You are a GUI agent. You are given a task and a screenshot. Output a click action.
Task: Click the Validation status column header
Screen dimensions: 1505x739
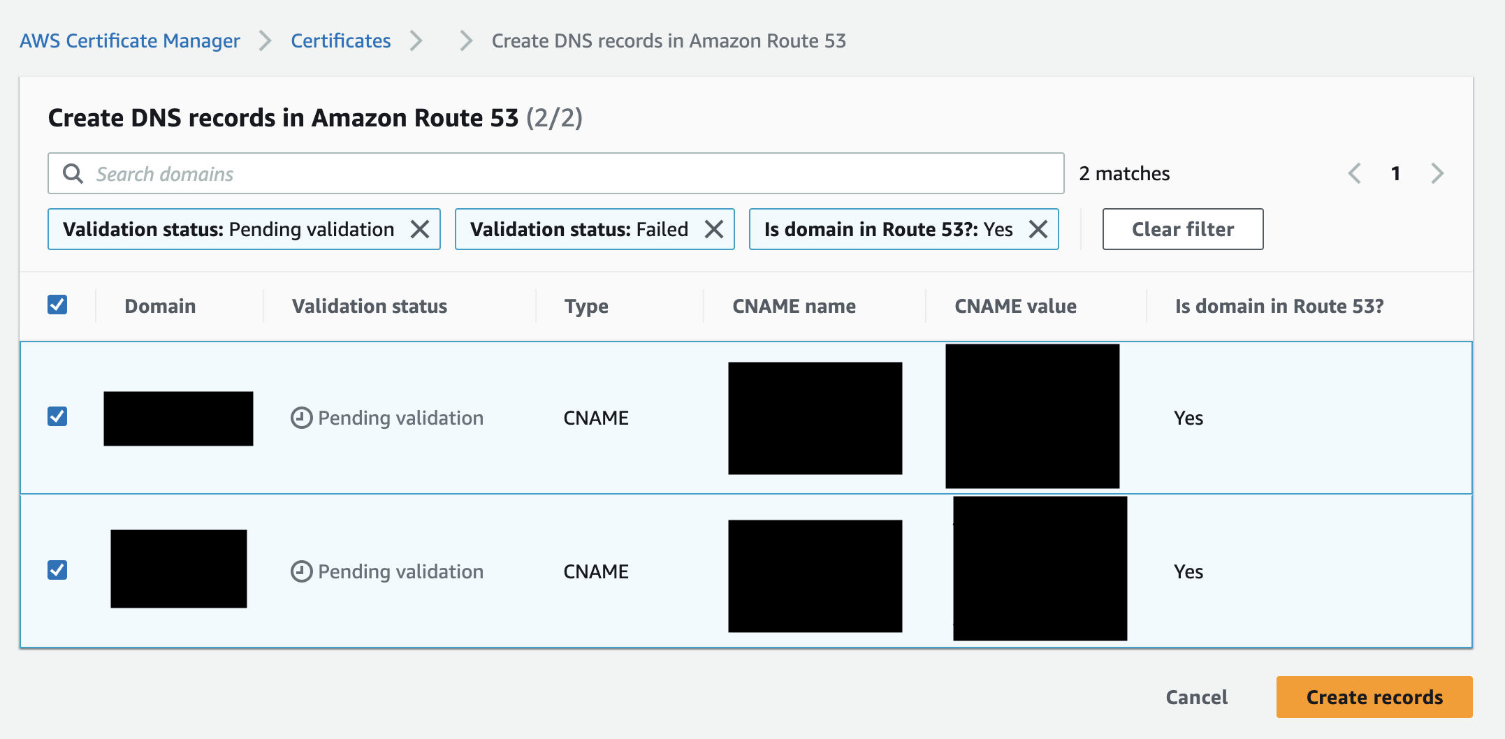370,306
